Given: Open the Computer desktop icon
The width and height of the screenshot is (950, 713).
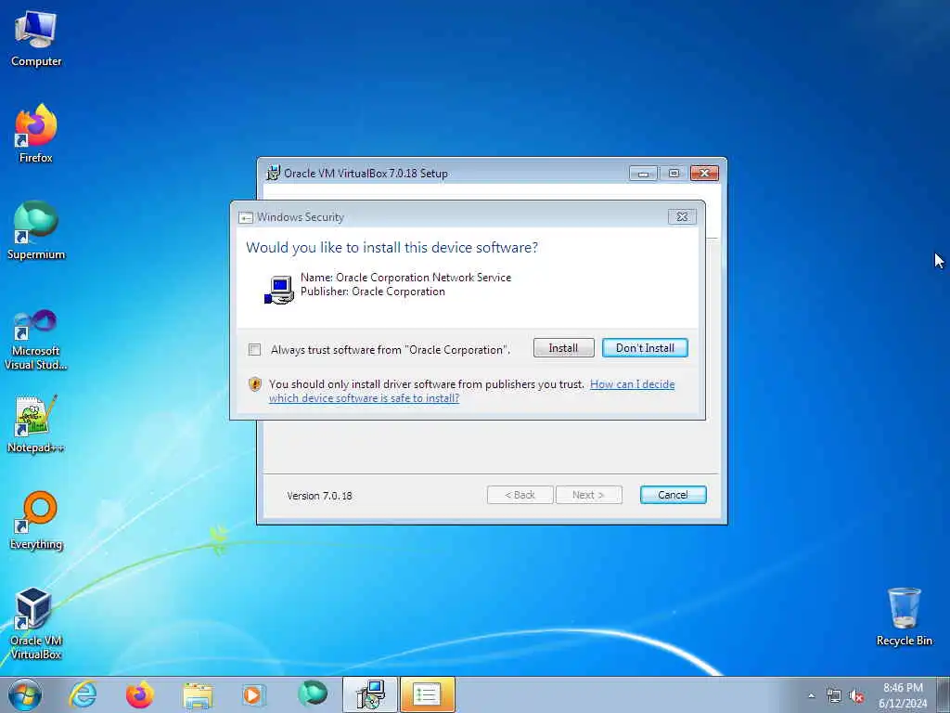Looking at the screenshot, I should (x=36, y=38).
